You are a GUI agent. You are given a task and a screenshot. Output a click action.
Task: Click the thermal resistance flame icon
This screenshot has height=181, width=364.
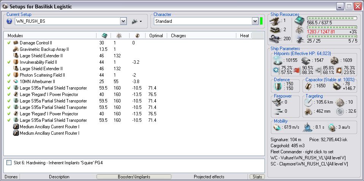point(297,70)
